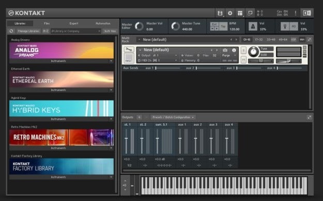Open the Purge dropdown menu
Image resolution: width=323 pixels, height=201 pixels.
coord(228,55)
